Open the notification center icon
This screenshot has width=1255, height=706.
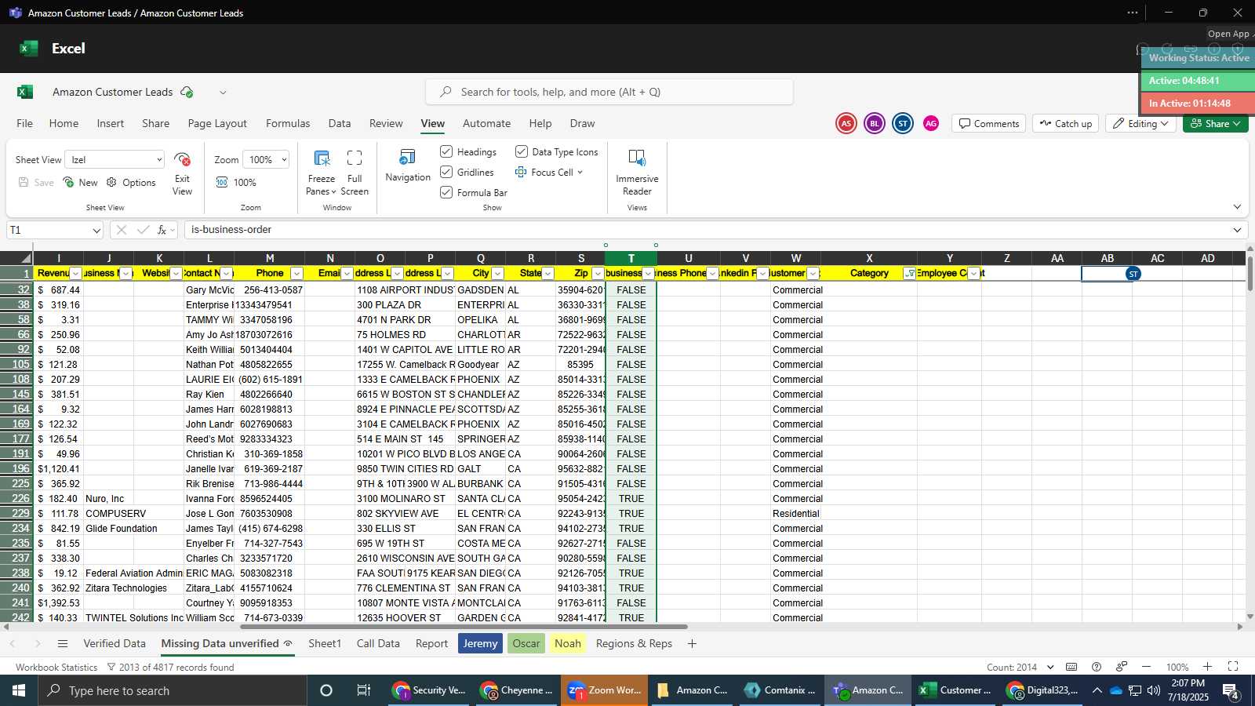(x=1231, y=691)
